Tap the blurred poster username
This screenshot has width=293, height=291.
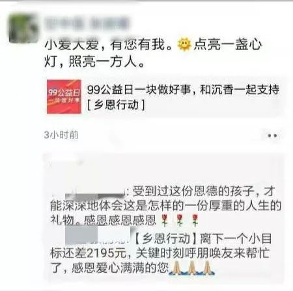coord(87,24)
